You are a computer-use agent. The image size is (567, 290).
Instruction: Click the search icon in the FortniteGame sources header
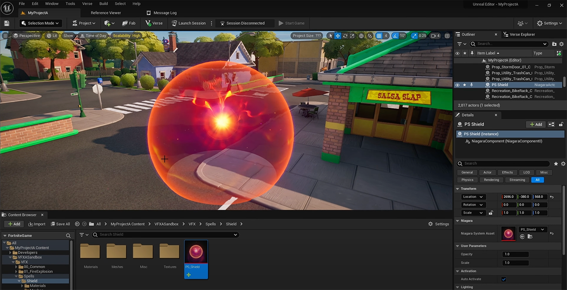pyautogui.click(x=68, y=236)
